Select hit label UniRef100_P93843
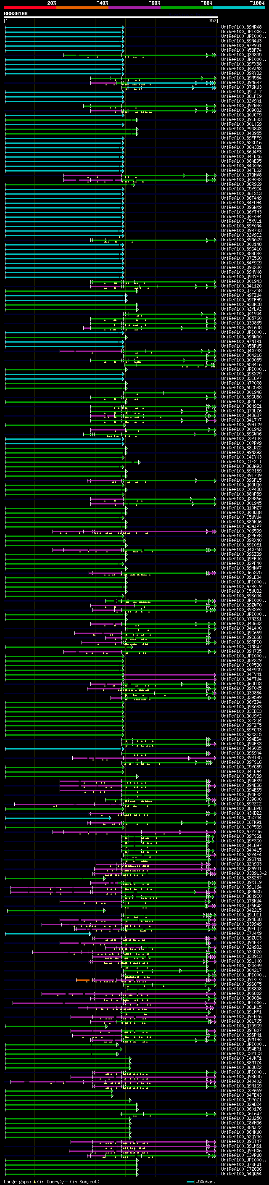This screenshot has height=1185, width=269. click(241, 129)
